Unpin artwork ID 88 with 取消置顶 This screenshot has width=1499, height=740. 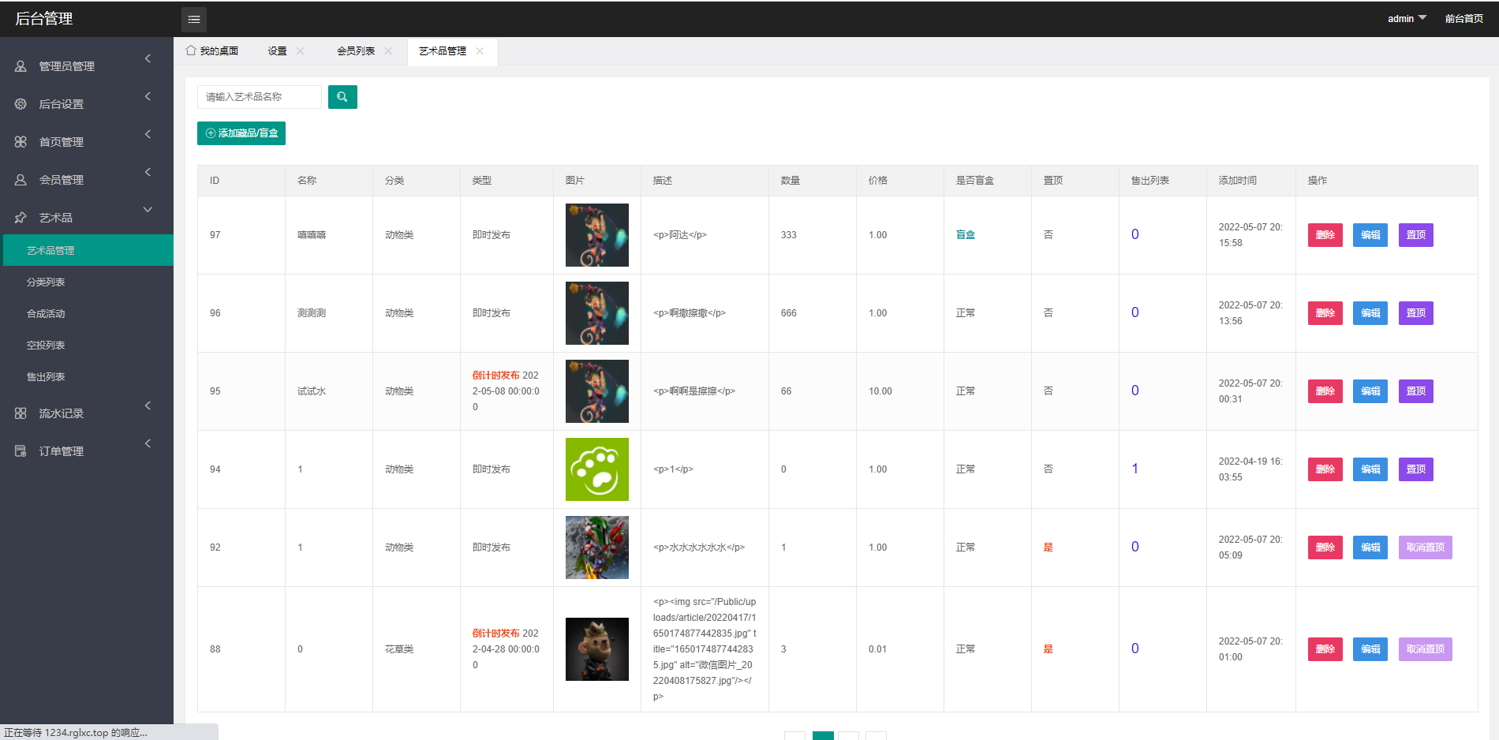[x=1425, y=649]
